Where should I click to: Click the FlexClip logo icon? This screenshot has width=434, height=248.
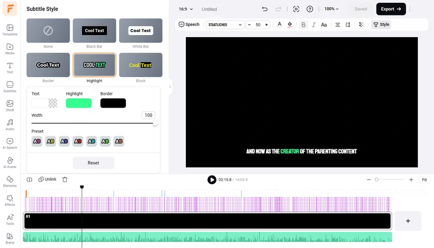10,8
